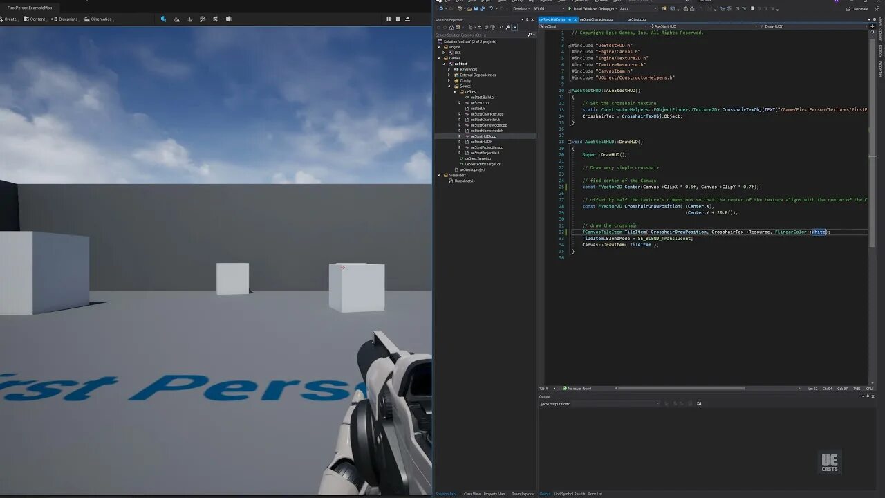Select ue5testProjectile.cpp in Solution Explorer
This screenshot has height=498, width=885.
pos(487,147)
